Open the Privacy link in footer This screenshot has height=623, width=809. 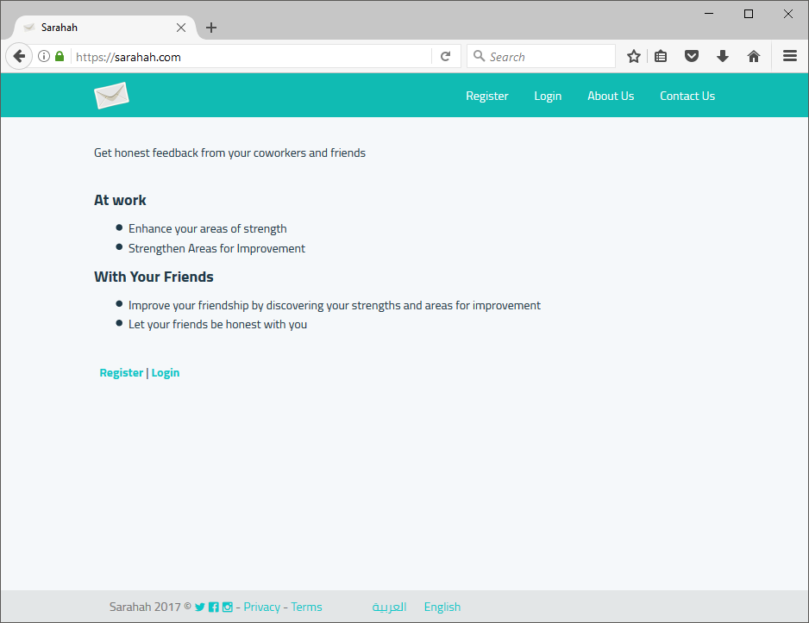261,607
